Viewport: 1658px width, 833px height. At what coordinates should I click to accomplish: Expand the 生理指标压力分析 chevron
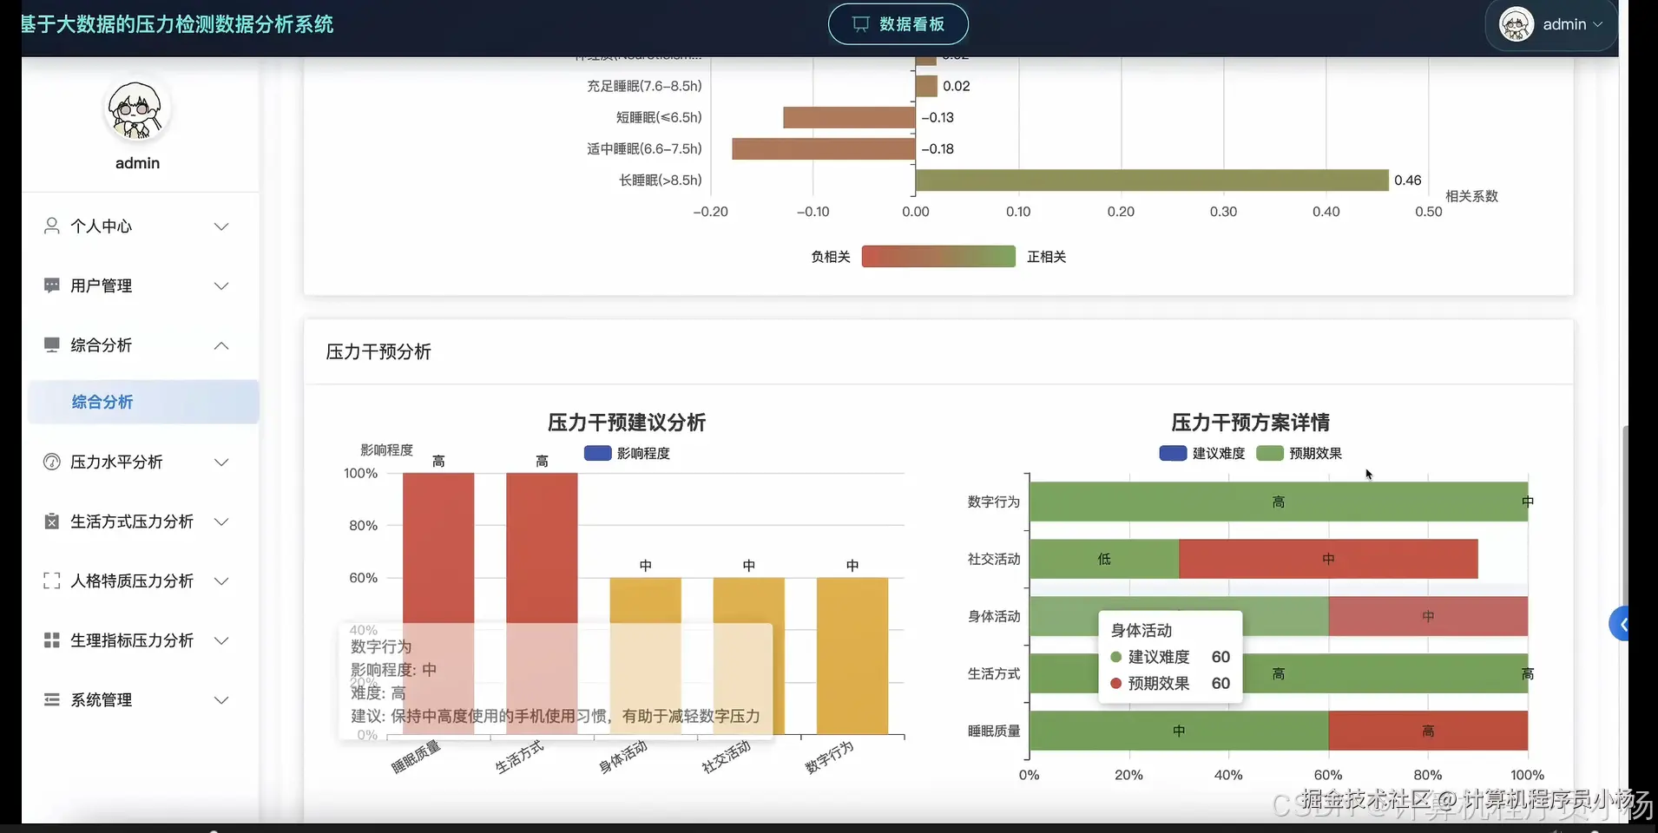(221, 640)
